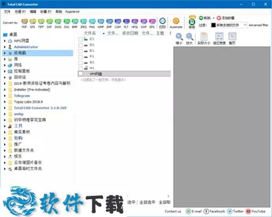The width and height of the screenshot is (272, 217).
Task: Choose XPS as the conversion target
Action: [x=33, y=23]
